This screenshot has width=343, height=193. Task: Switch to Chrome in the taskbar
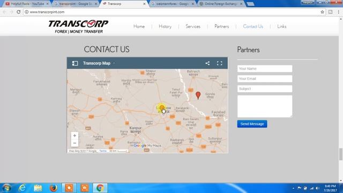point(100,188)
